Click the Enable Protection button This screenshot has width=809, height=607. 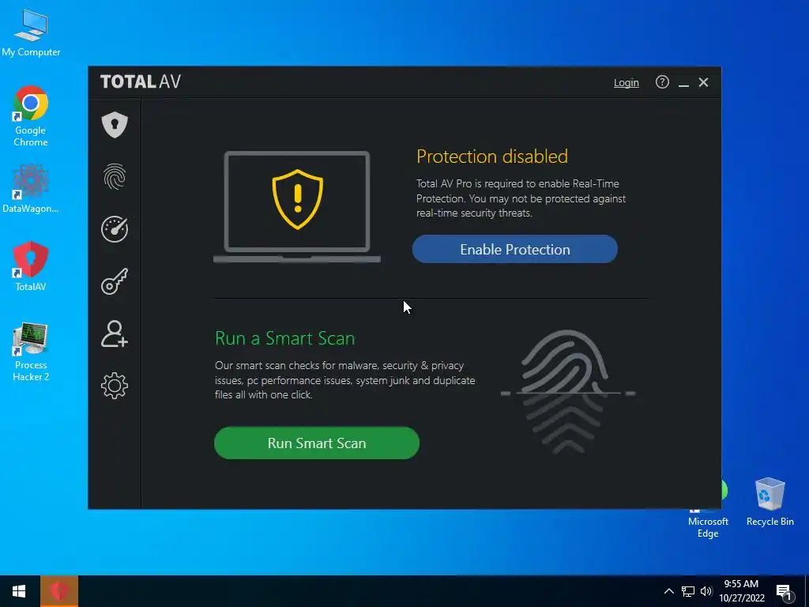pyautogui.click(x=515, y=249)
